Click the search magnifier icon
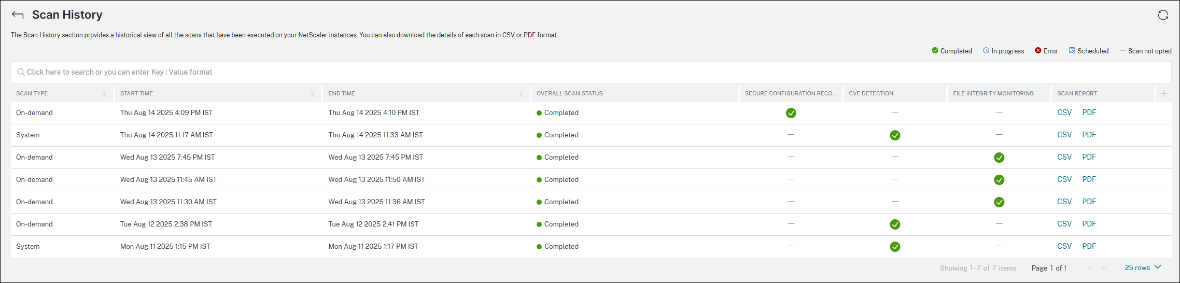Screen dimensions: 1180x283 click(21, 72)
